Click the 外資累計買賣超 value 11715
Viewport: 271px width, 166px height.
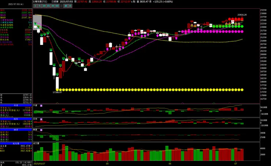pyautogui.click(x=26, y=110)
